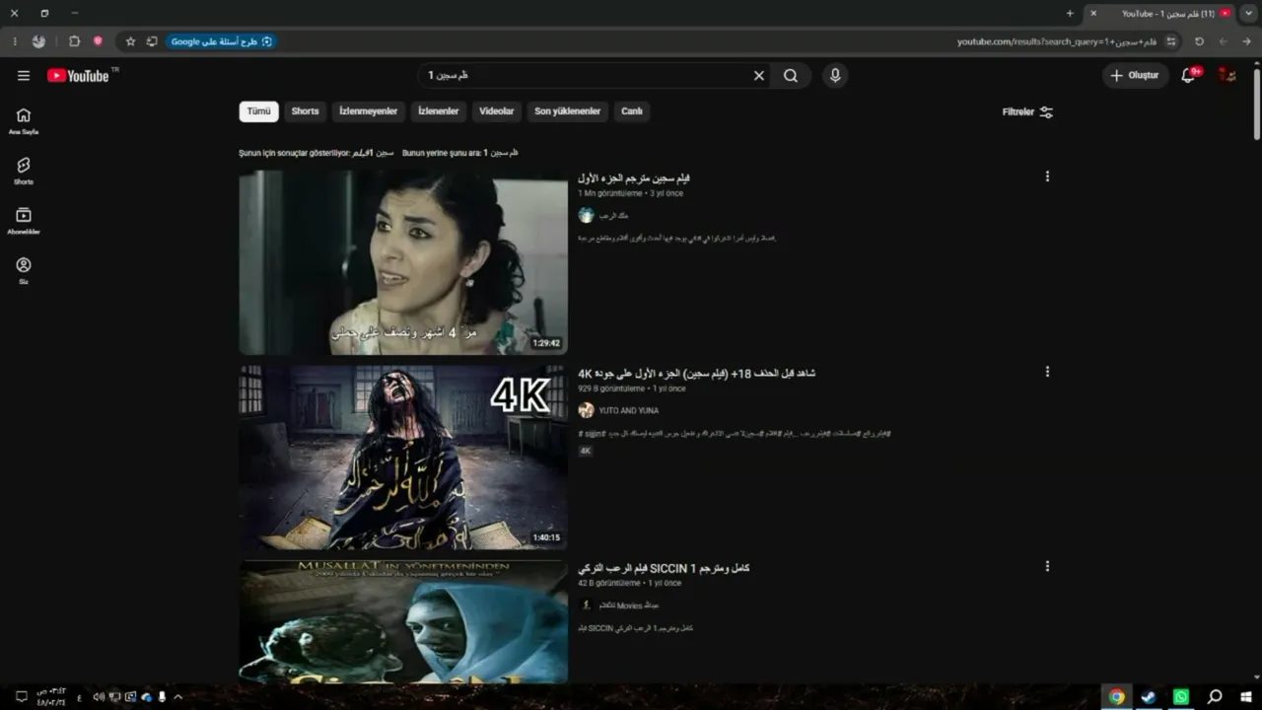Viewport: 1262px width, 710px height.
Task: Open Windows search from the taskbar
Action: [x=1215, y=697]
